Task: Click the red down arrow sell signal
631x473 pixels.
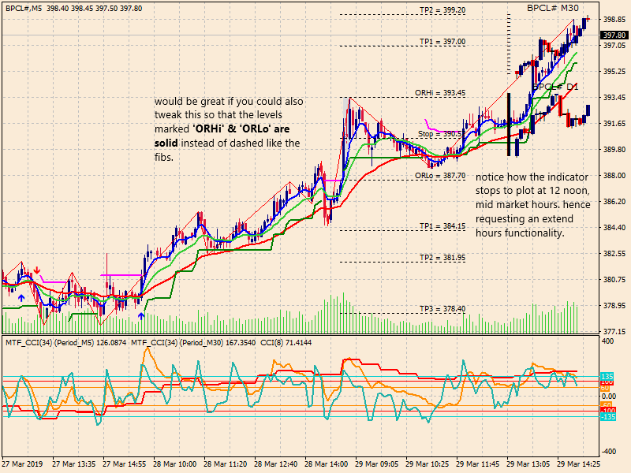Action: (37, 270)
